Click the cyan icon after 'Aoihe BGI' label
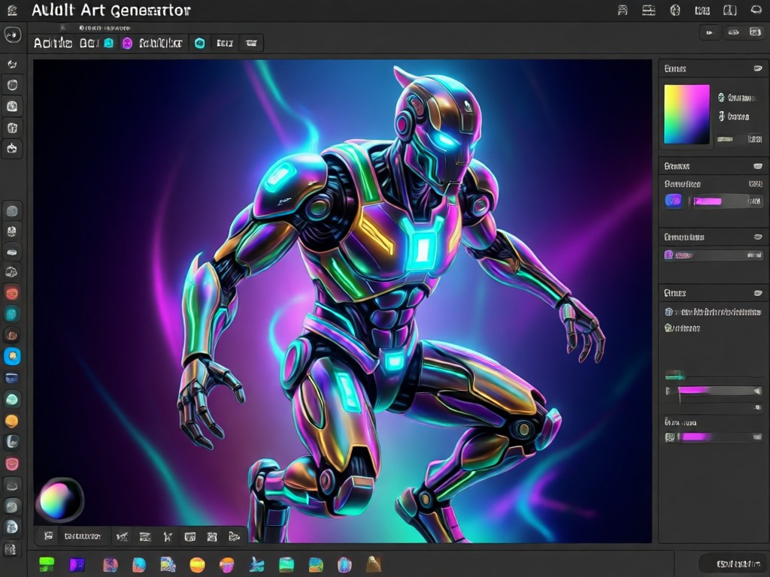This screenshot has width=770, height=577. click(x=109, y=43)
